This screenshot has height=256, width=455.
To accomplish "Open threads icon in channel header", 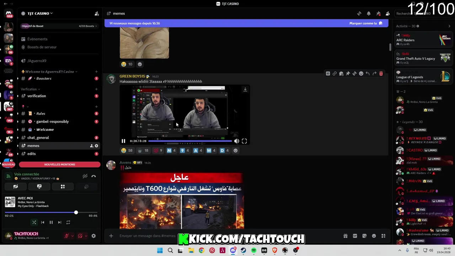I will point(359,14).
